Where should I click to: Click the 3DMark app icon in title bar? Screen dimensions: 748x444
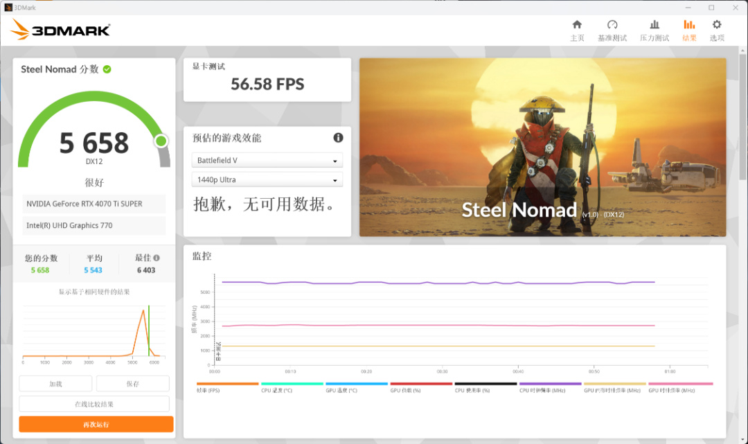(8, 8)
